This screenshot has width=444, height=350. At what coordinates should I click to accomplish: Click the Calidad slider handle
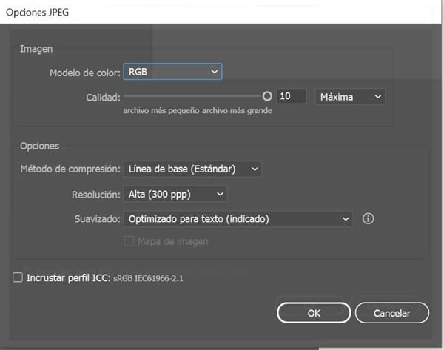[267, 96]
